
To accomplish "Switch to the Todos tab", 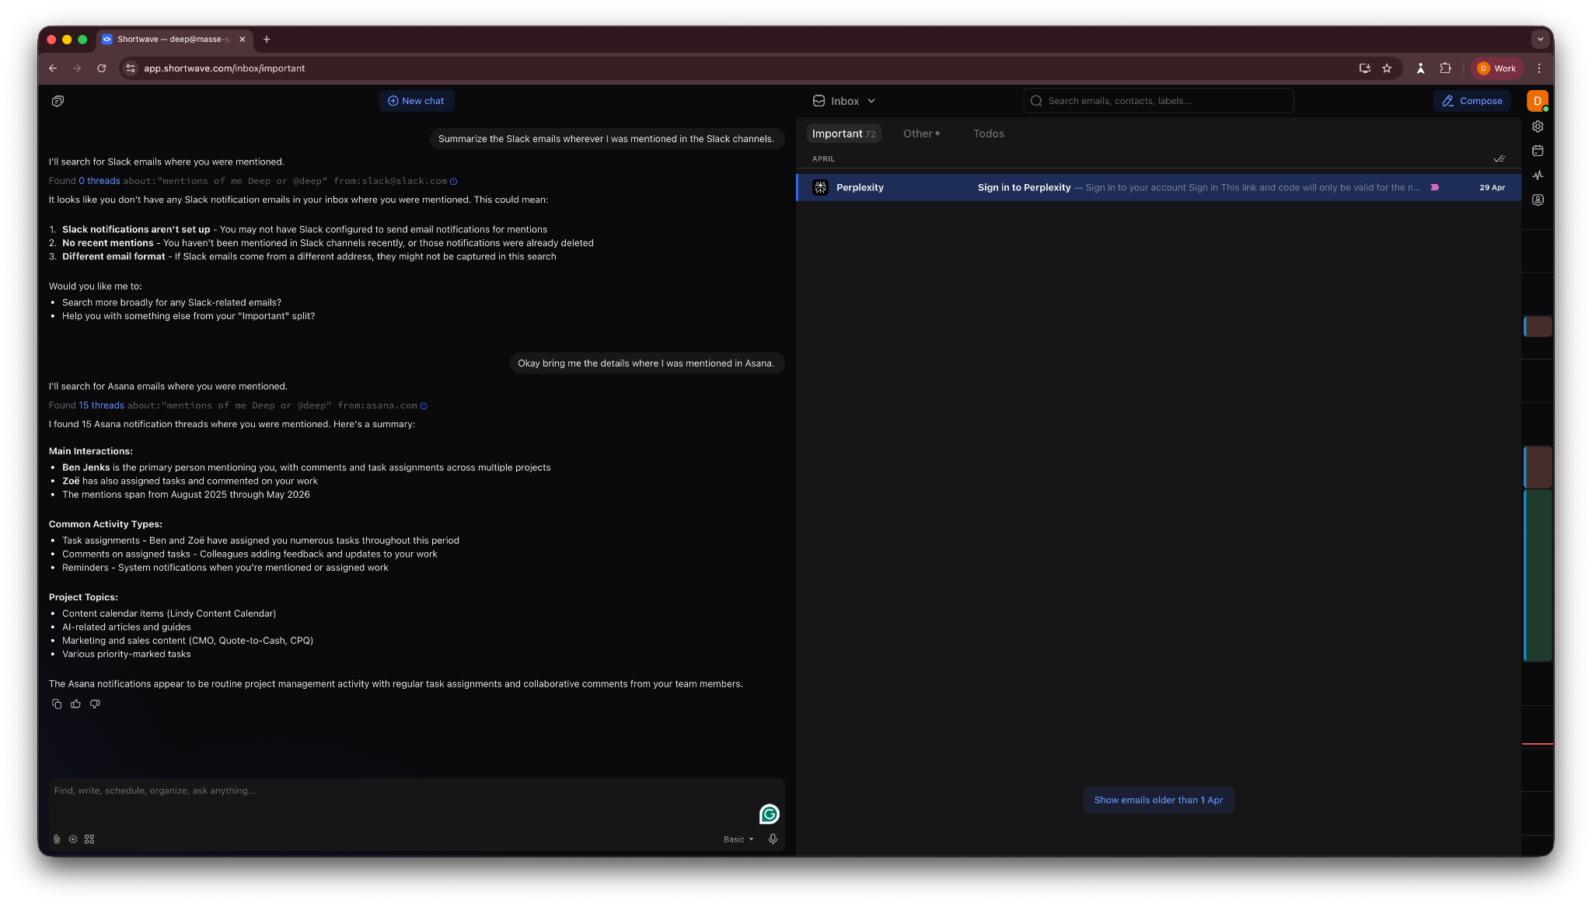I will tap(988, 134).
